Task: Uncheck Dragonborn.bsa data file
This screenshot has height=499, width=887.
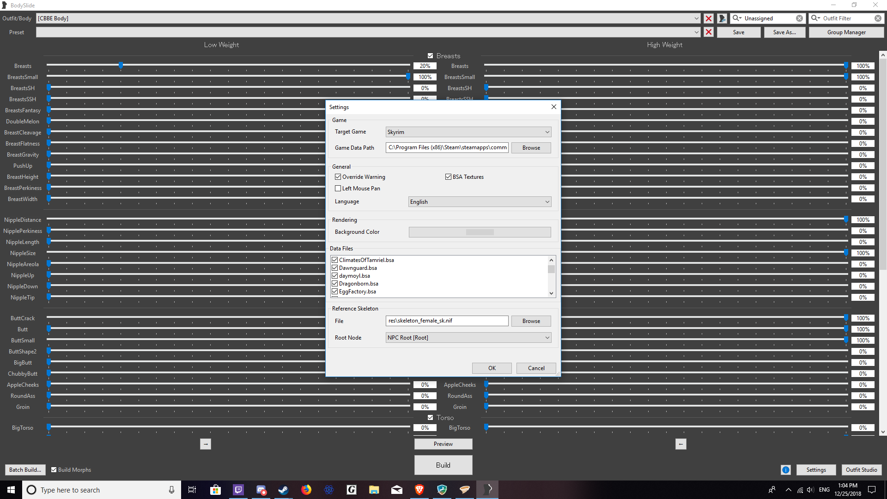Action: [335, 284]
